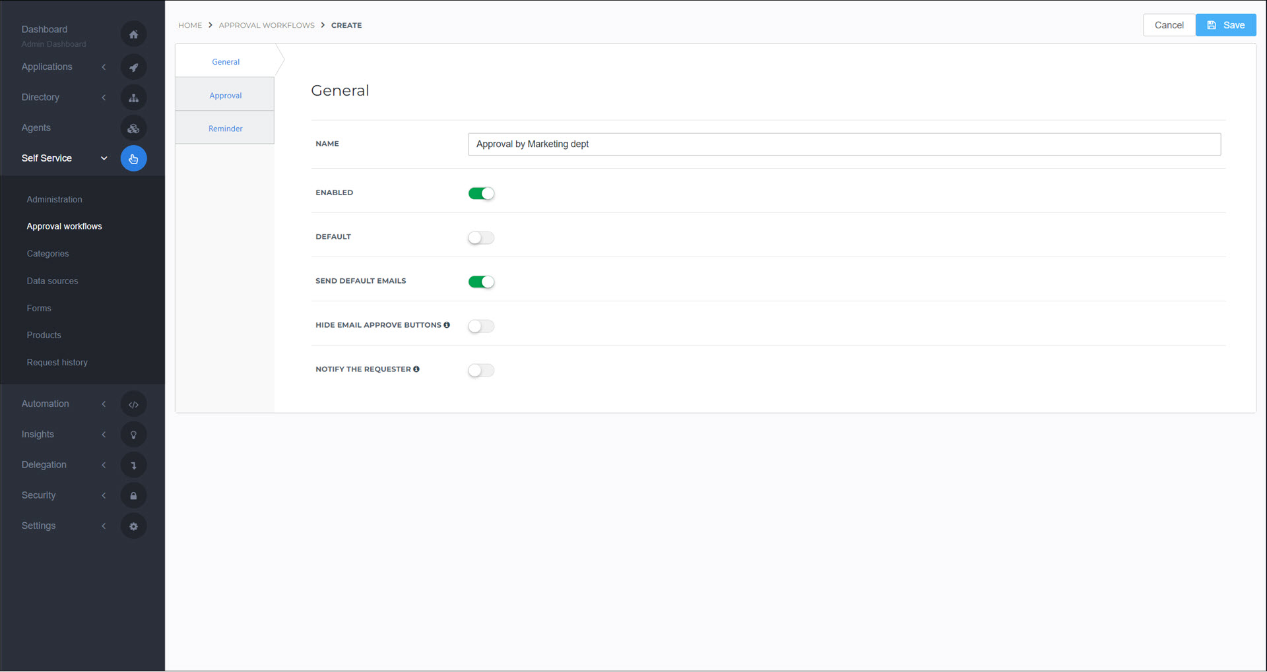Click the CREATE breadcrumb text

[346, 25]
